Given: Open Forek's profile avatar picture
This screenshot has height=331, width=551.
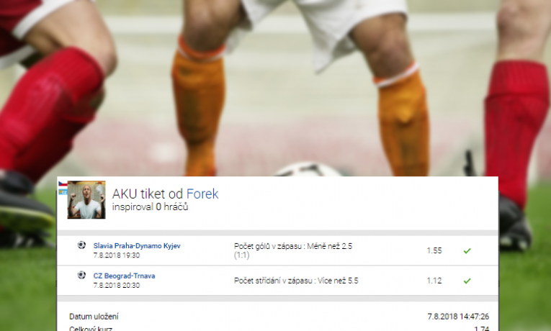Looking at the screenshot, I should click(86, 200).
